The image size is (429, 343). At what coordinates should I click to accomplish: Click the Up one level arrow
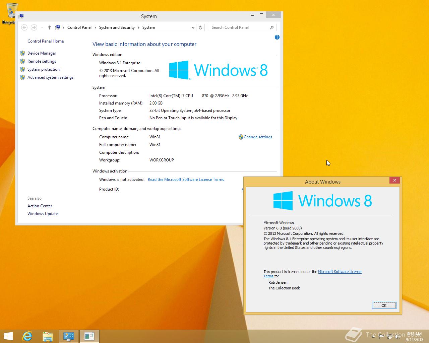click(50, 27)
